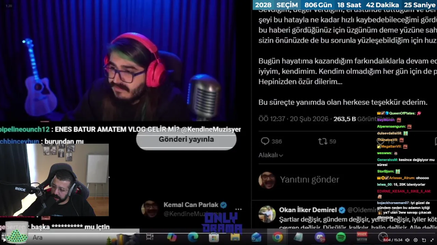The image size is (437, 245).
Task: Open the Discord taskbar icon
Action: point(320,237)
